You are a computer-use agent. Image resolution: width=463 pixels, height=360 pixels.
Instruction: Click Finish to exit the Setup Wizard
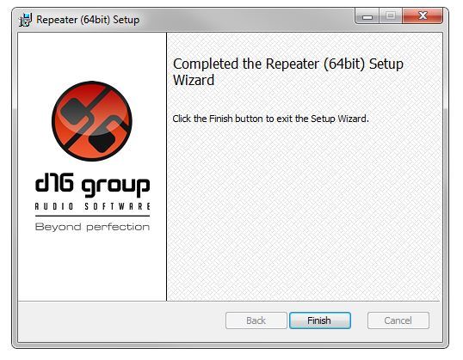point(320,320)
